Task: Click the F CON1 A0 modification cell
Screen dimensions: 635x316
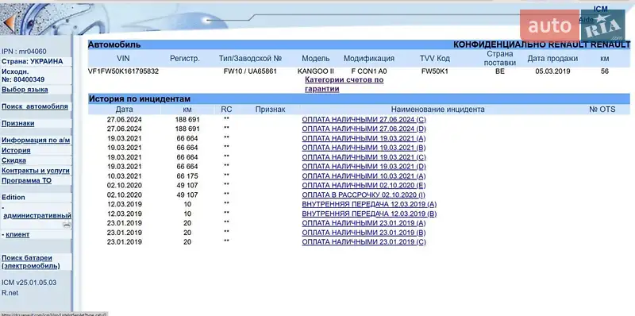Action: [x=369, y=71]
